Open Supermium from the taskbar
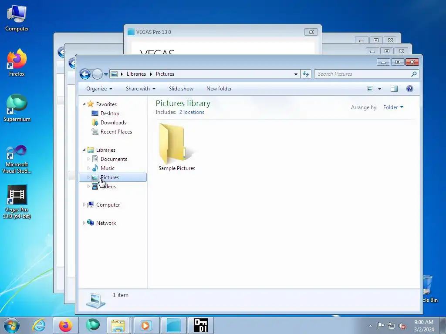Image resolution: width=446 pixels, height=334 pixels. [x=93, y=325]
